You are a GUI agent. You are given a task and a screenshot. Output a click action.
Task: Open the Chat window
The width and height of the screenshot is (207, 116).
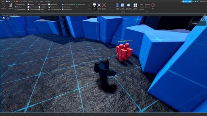[77, 7]
